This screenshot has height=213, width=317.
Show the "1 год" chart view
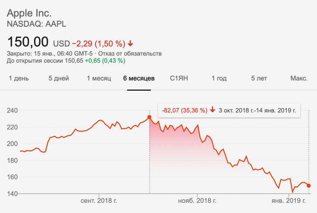(x=219, y=78)
